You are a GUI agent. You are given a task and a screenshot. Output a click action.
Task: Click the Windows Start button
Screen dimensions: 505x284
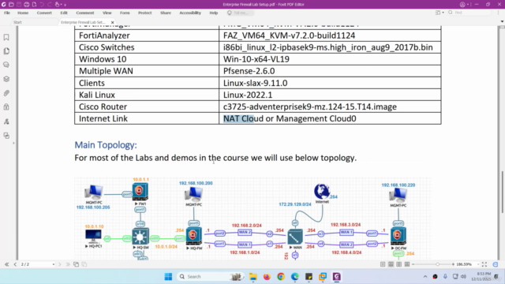[168, 277]
